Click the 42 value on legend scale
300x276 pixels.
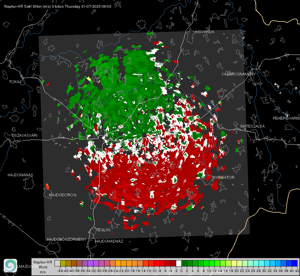[x=297, y=271]
